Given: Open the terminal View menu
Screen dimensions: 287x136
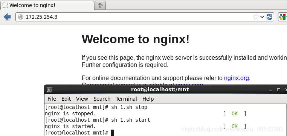Looking at the screenshot, I should point(82,99).
